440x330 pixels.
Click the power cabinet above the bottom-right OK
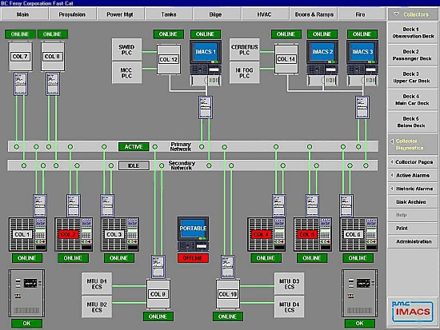(359, 293)
